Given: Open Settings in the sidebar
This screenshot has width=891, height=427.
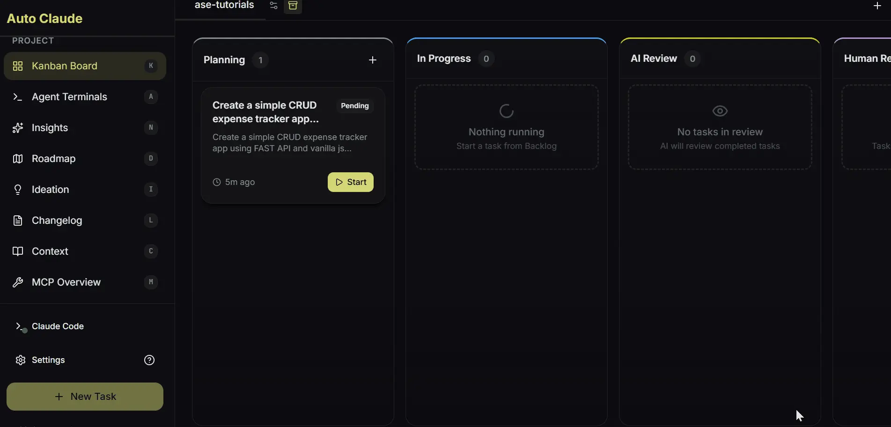Looking at the screenshot, I should (x=48, y=360).
